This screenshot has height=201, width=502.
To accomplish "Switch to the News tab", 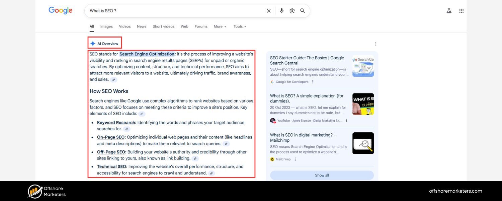I will pyautogui.click(x=141, y=26).
